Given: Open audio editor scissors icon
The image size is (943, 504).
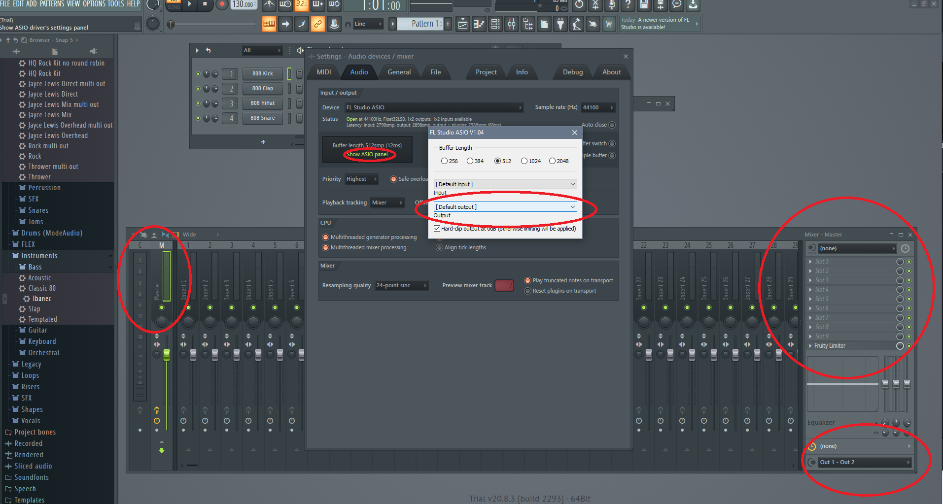Looking at the screenshot, I should click(x=595, y=5).
